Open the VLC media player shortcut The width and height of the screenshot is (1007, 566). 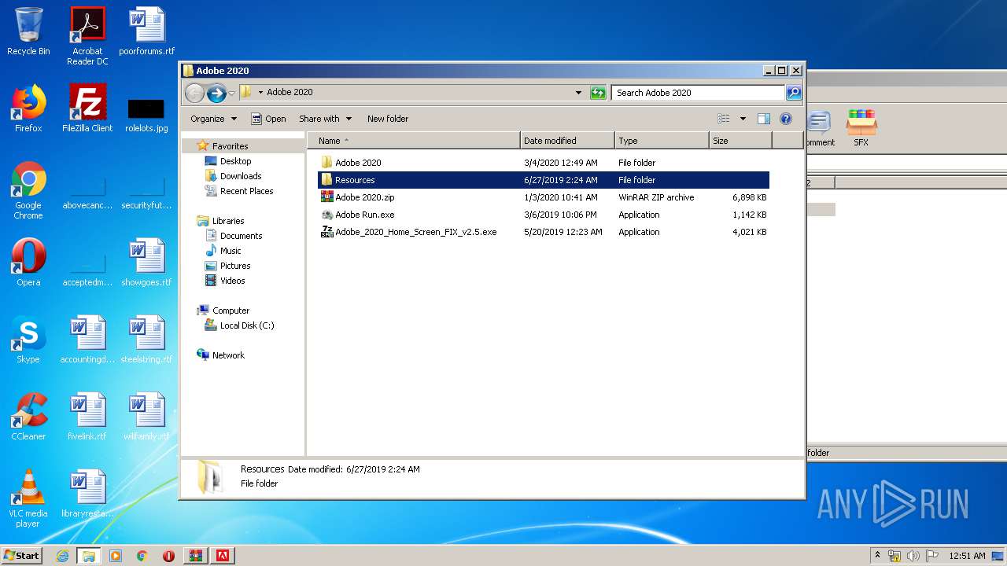(28, 498)
